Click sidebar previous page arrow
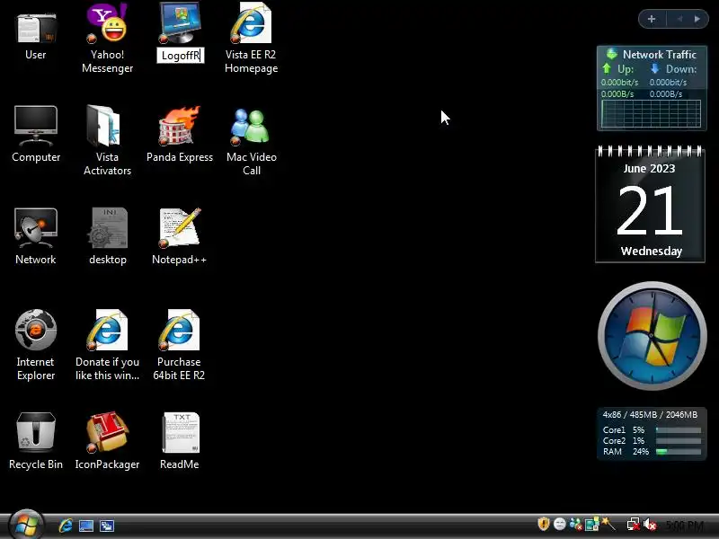The width and height of the screenshot is (719, 539). point(679,19)
